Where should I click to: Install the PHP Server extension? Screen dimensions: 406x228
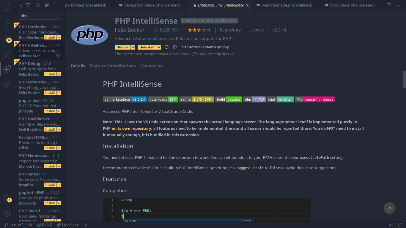50,185
